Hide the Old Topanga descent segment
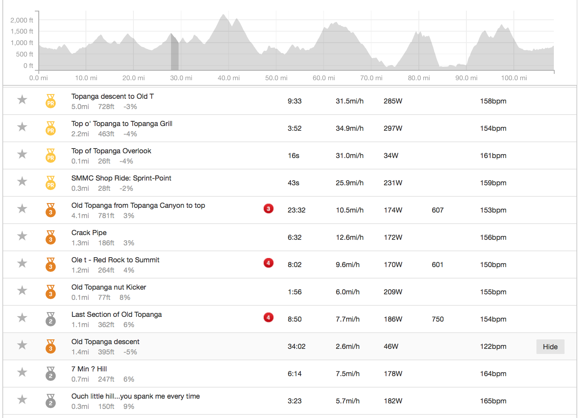Image resolution: width=578 pixels, height=418 pixels. pos(550,347)
